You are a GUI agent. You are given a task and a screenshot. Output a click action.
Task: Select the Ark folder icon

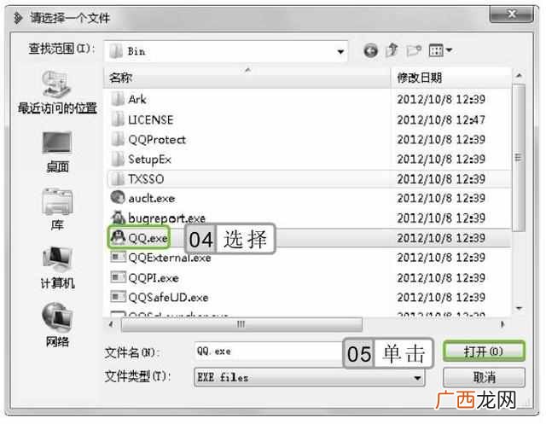(x=118, y=99)
